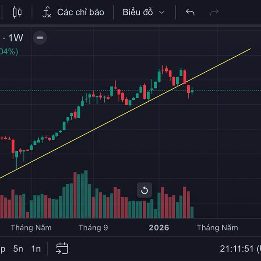Open the go-to-date calendar icon
Image resolution: width=261 pixels, height=261 pixels.
click(x=62, y=248)
